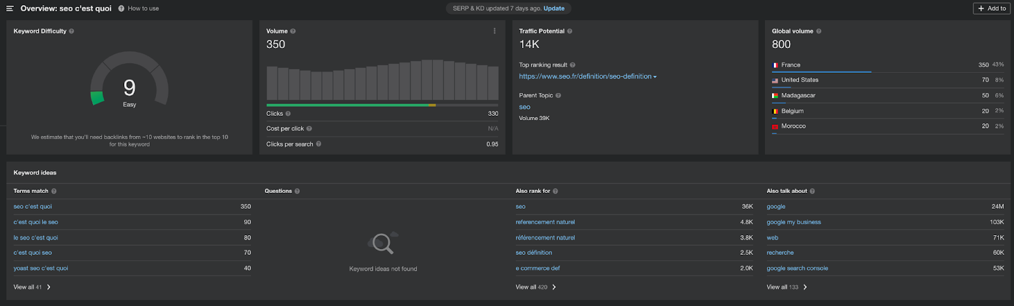Screen dimensions: 1014x306
Task: Click the Volume info icon
Action: (x=293, y=31)
